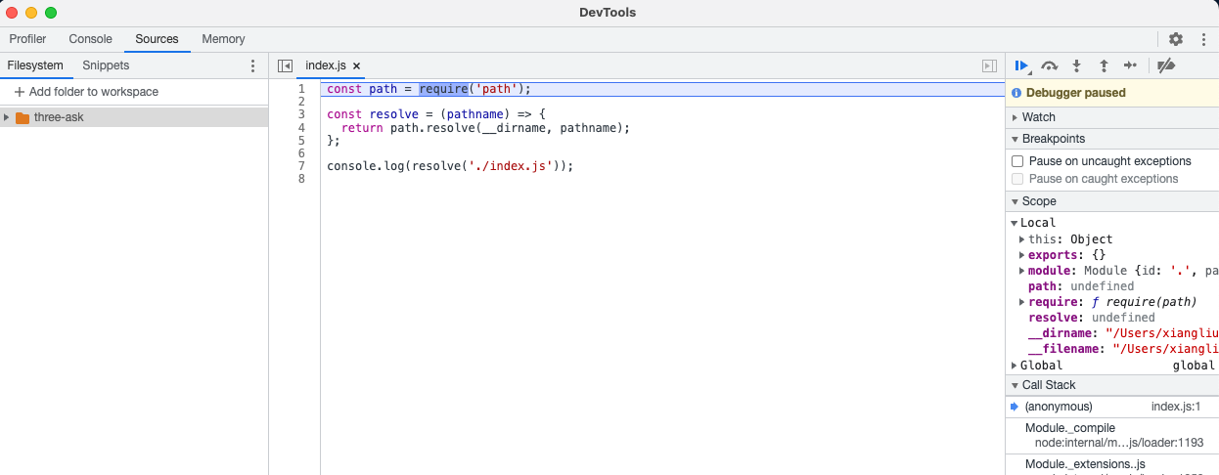The width and height of the screenshot is (1219, 475).
Task: Switch to the Profiler tab
Action: 27,39
